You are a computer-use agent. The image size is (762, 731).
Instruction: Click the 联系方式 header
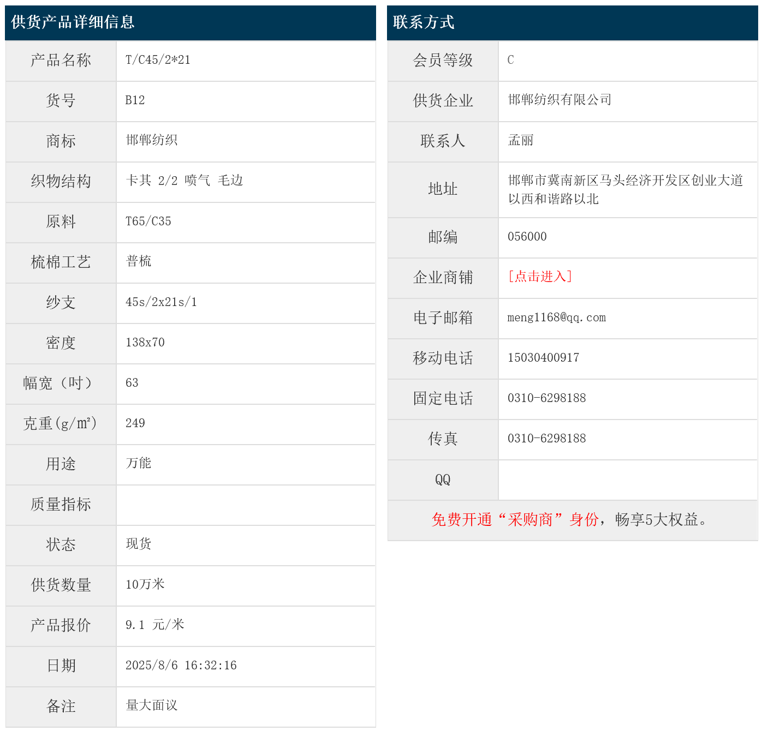pyautogui.click(x=424, y=22)
